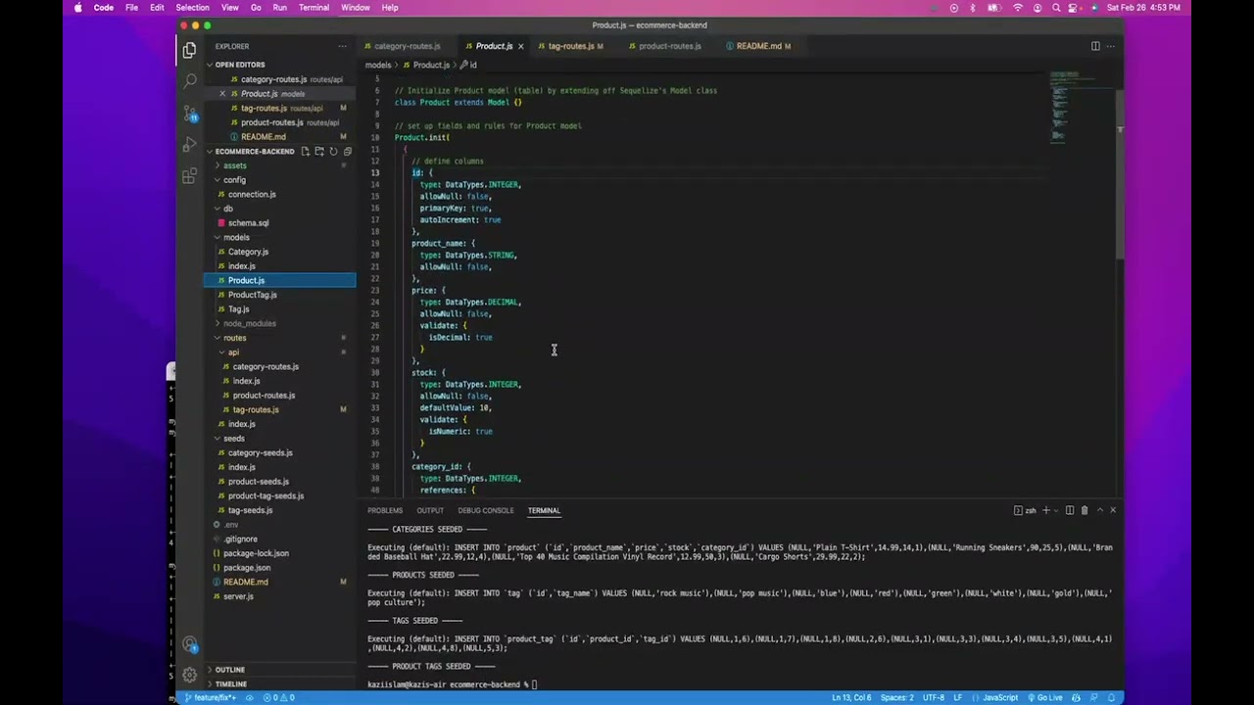The image size is (1254, 705).
Task: Click the feedback icon in status bar
Action: (x=1094, y=697)
